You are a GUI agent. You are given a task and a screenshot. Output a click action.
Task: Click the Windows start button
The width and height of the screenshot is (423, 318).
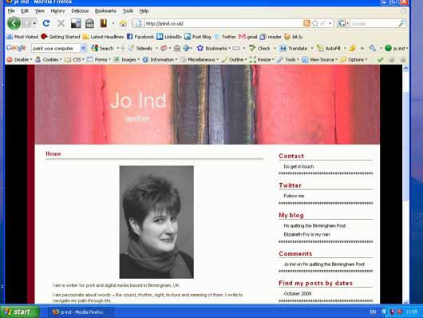[x=20, y=312]
